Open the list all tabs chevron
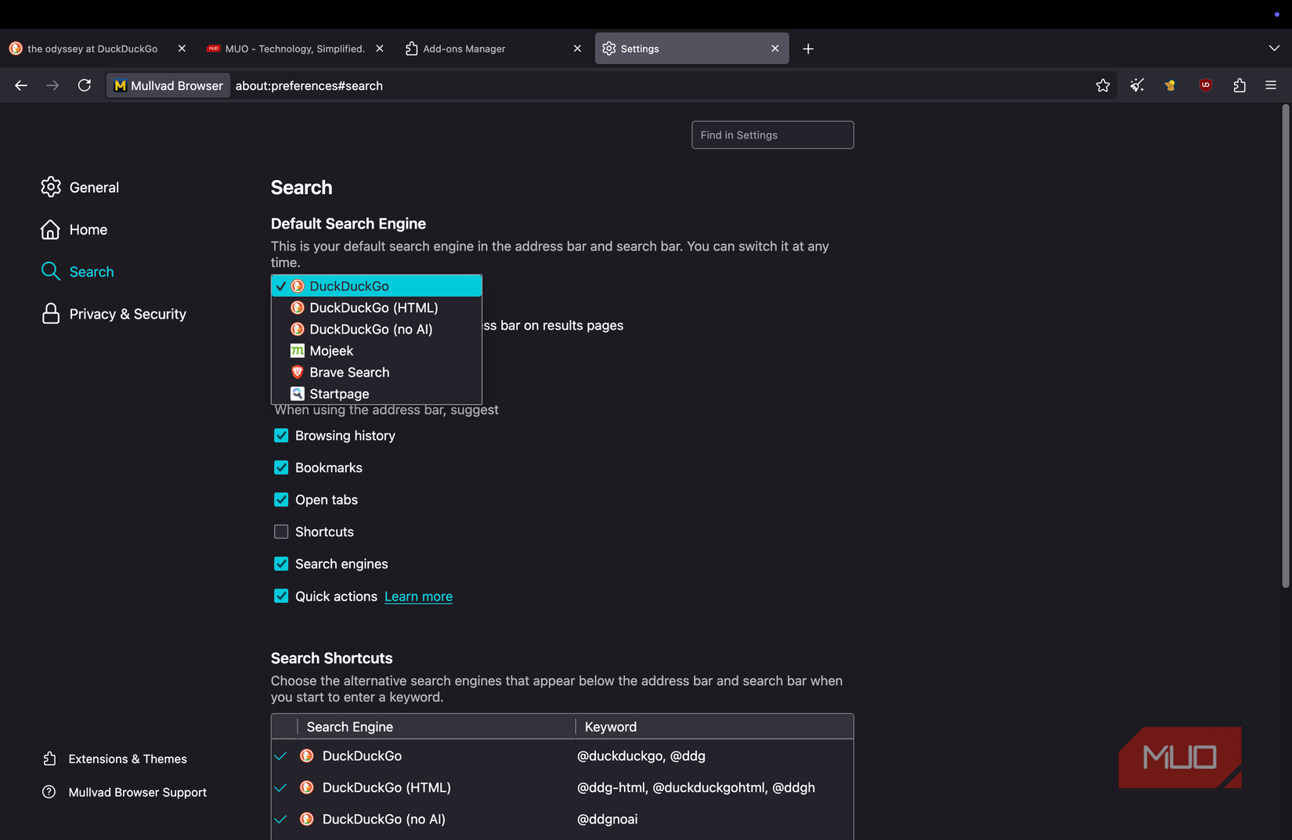This screenshot has height=840, width=1292. coord(1274,49)
